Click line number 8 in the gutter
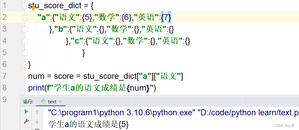 [5, 88]
